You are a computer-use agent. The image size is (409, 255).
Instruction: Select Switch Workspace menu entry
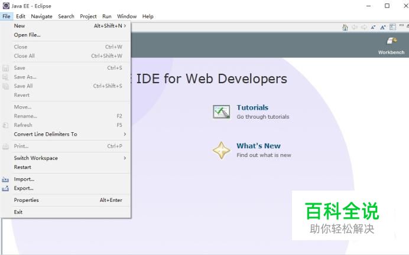click(x=65, y=158)
